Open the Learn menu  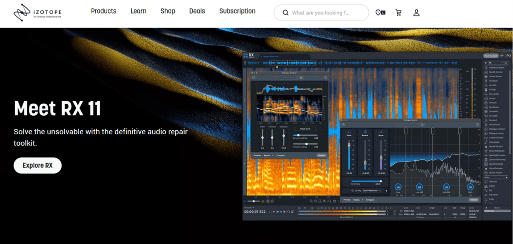[138, 11]
